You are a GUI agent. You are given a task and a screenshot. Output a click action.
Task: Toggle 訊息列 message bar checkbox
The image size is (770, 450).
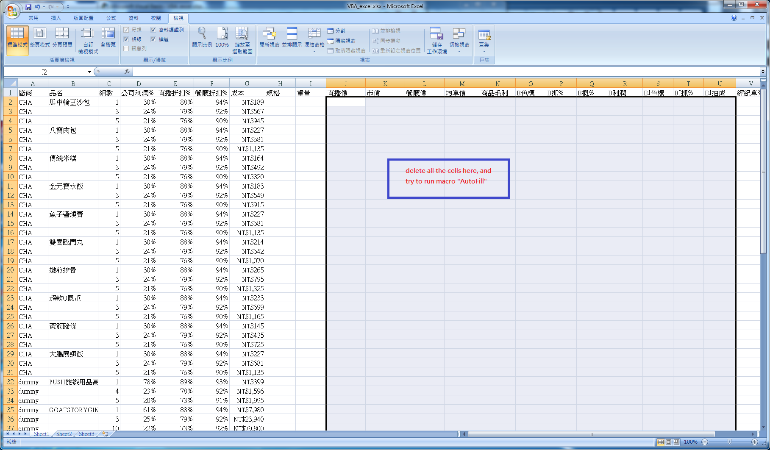click(126, 48)
